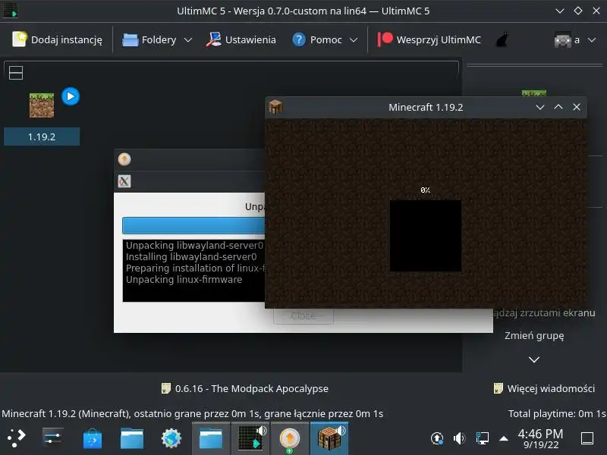607x455 pixels.
Task: Click the orange installer icon in dialog title
Action: coord(124,159)
